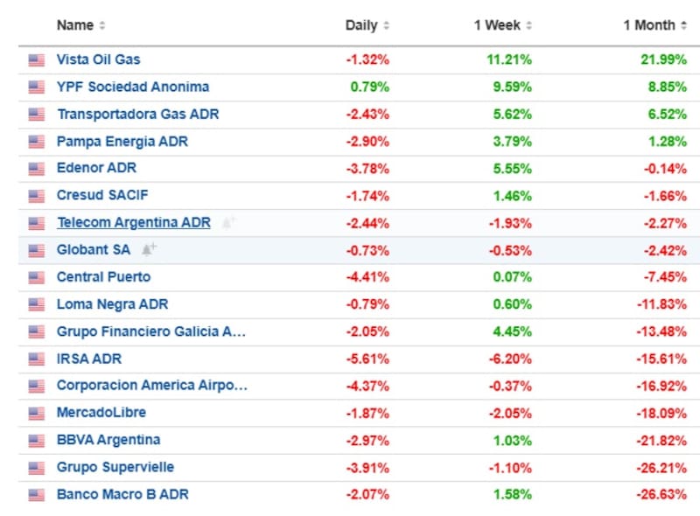Click the flag icon beside Banco Macro B ADR

pos(36,495)
